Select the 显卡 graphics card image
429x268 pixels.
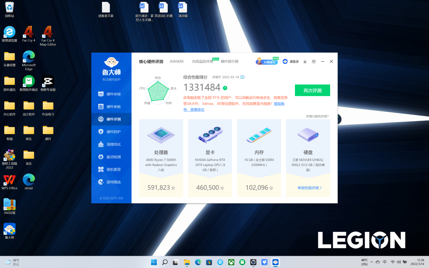pyautogui.click(x=210, y=135)
